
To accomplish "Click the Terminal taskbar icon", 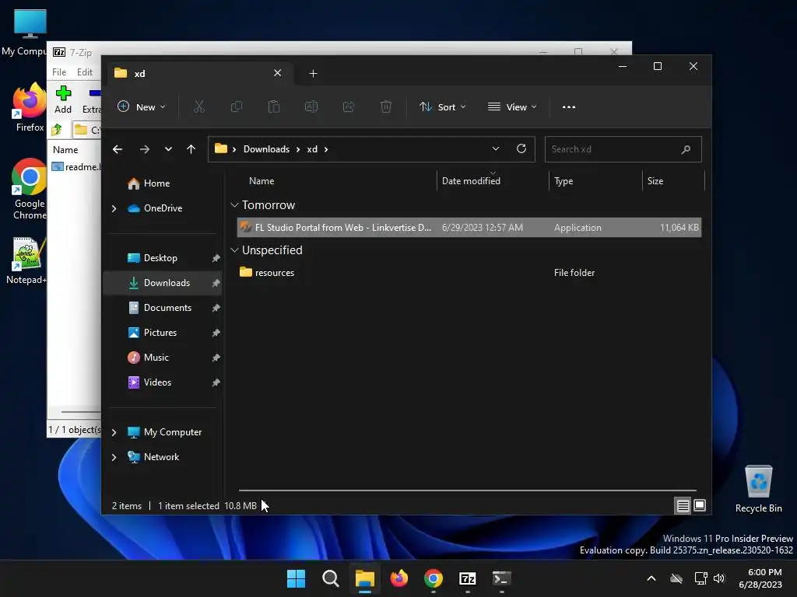I will (502, 578).
